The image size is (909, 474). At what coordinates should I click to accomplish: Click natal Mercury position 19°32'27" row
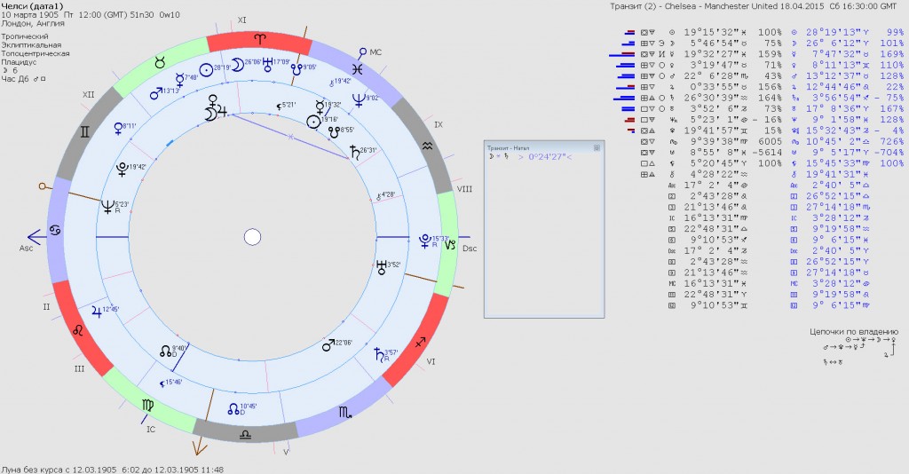point(711,54)
